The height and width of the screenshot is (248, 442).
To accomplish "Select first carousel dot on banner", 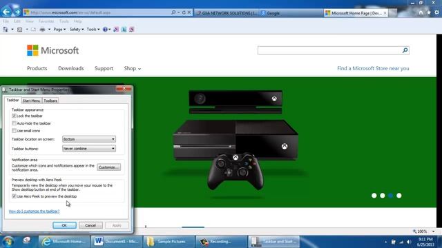I will 374,196.
